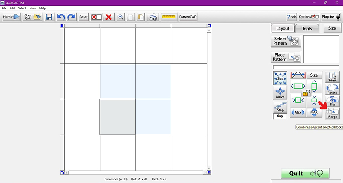Delete with the red X icon

(109, 17)
